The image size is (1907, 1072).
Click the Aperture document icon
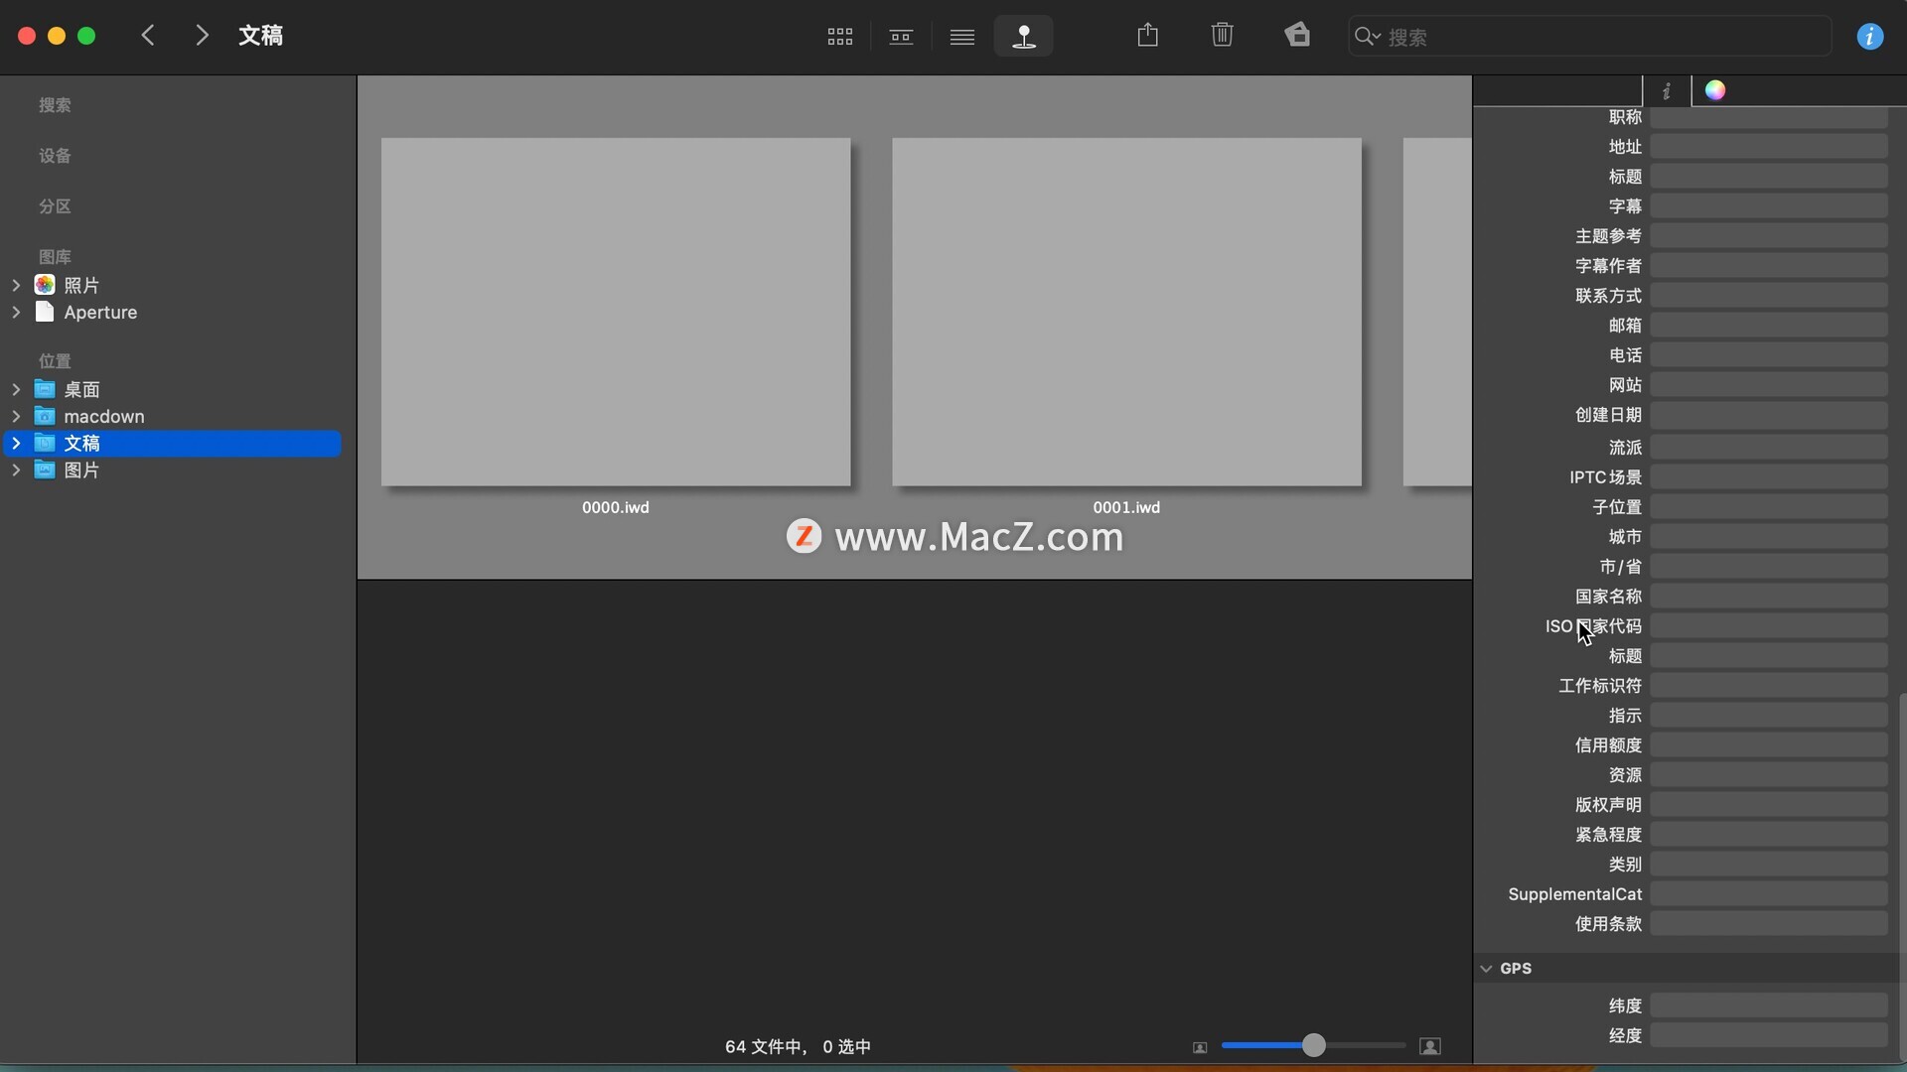(x=45, y=312)
